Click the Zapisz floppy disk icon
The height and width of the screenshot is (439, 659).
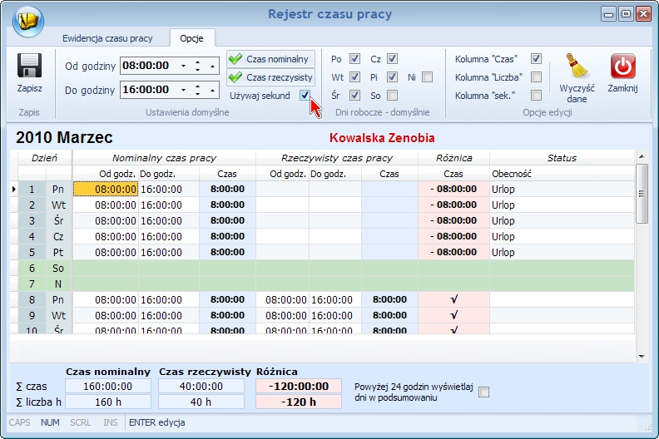[29, 66]
